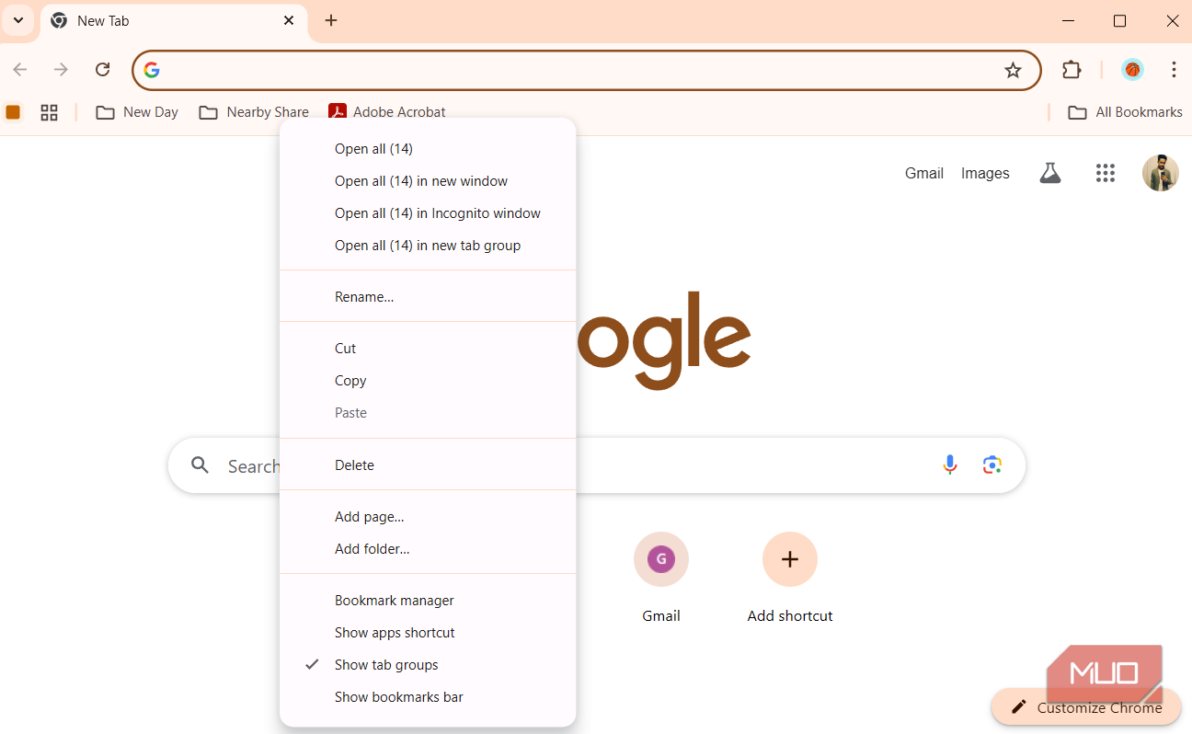Open the Images link

[x=985, y=173]
